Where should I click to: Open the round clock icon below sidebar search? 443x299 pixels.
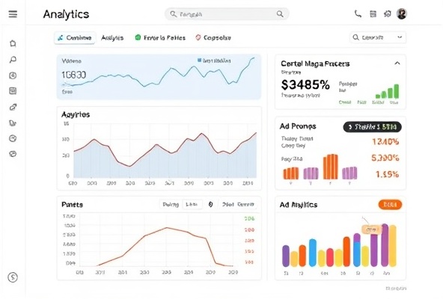13,75
